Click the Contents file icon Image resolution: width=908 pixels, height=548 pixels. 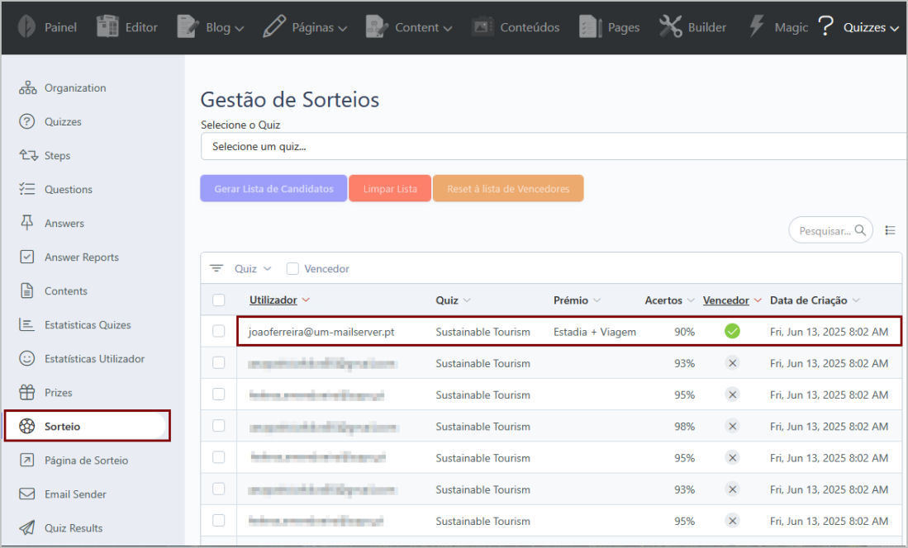(27, 291)
